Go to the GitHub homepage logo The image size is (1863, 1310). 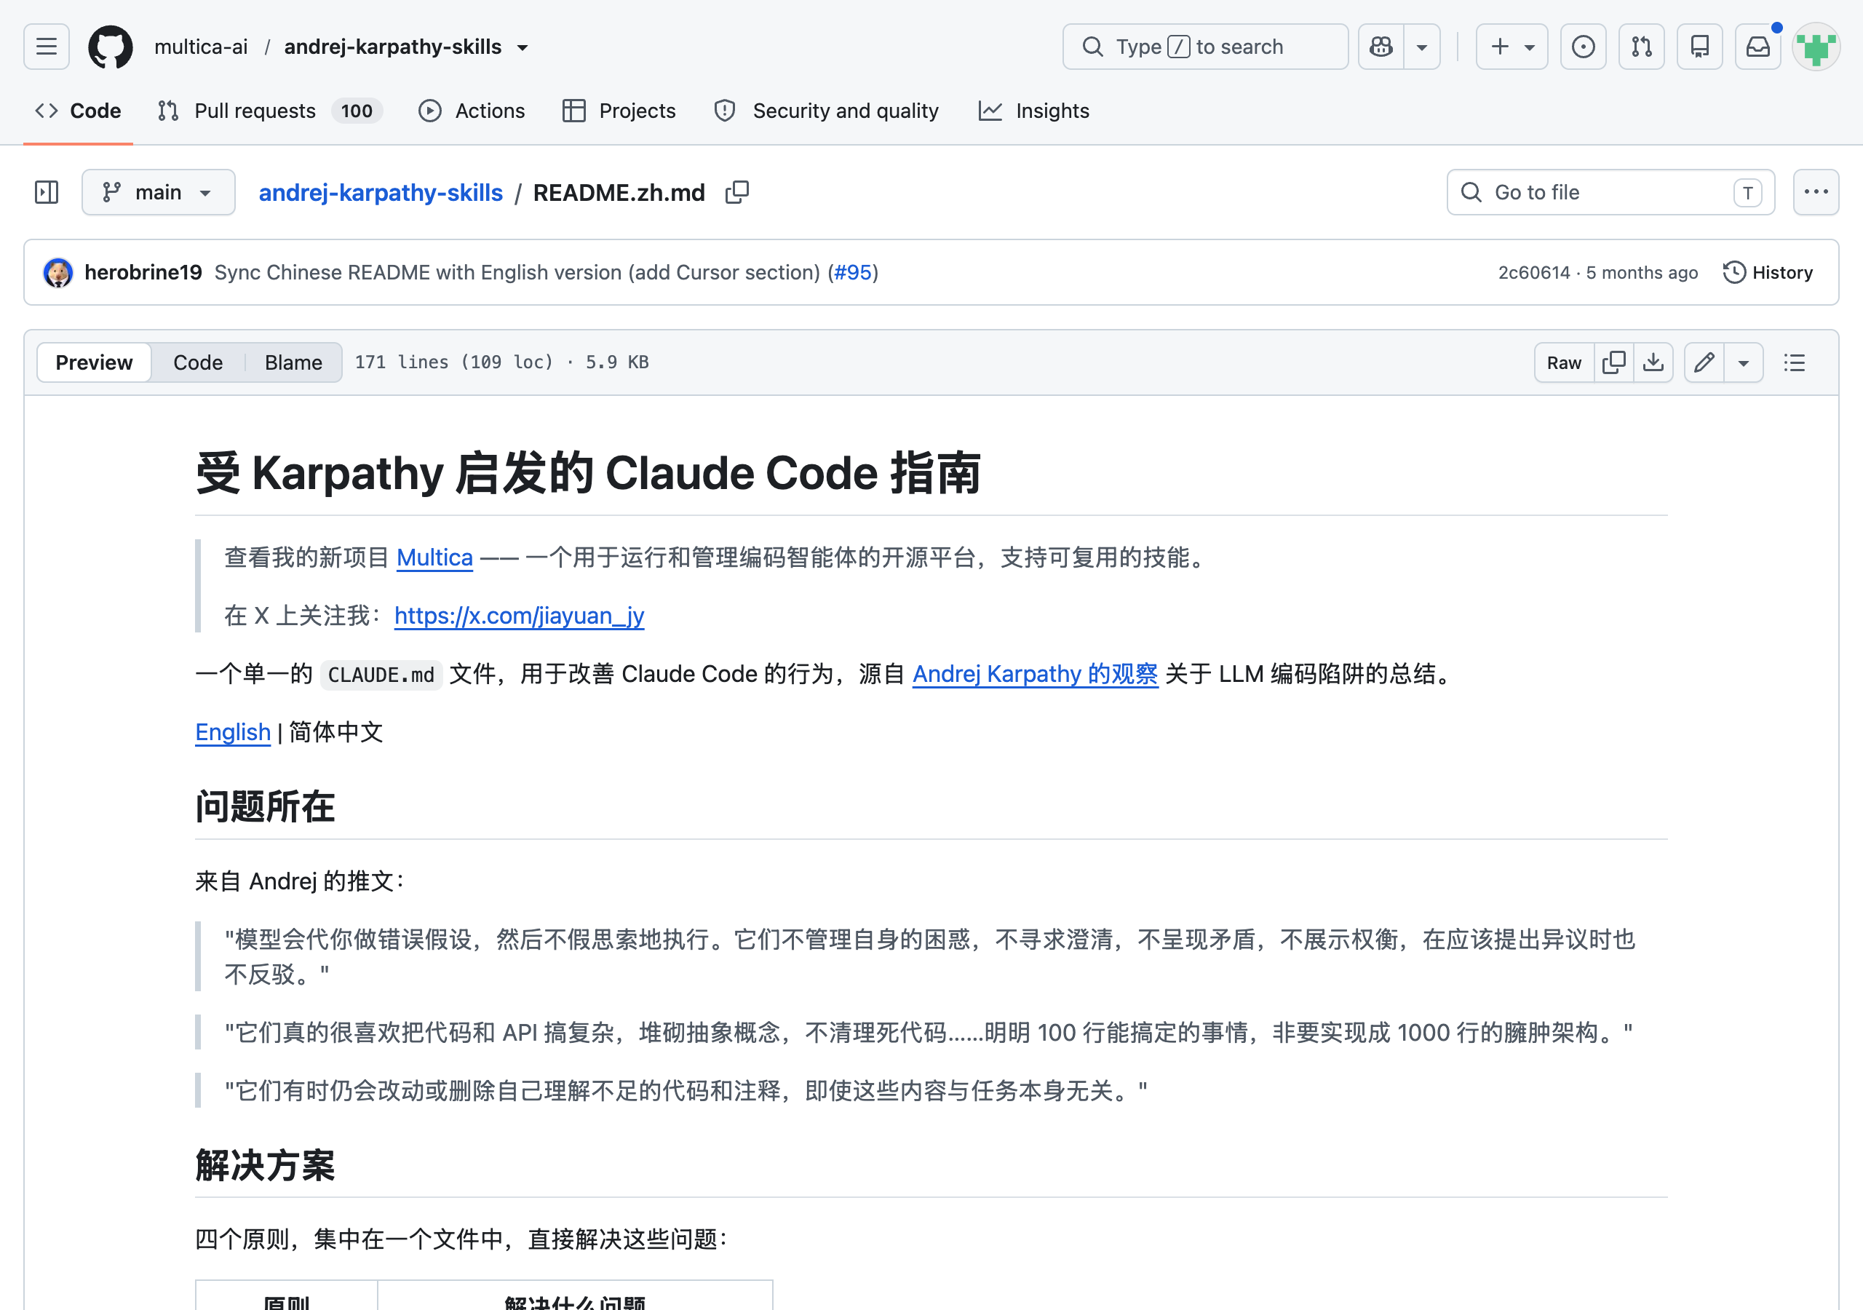pyautogui.click(x=111, y=47)
